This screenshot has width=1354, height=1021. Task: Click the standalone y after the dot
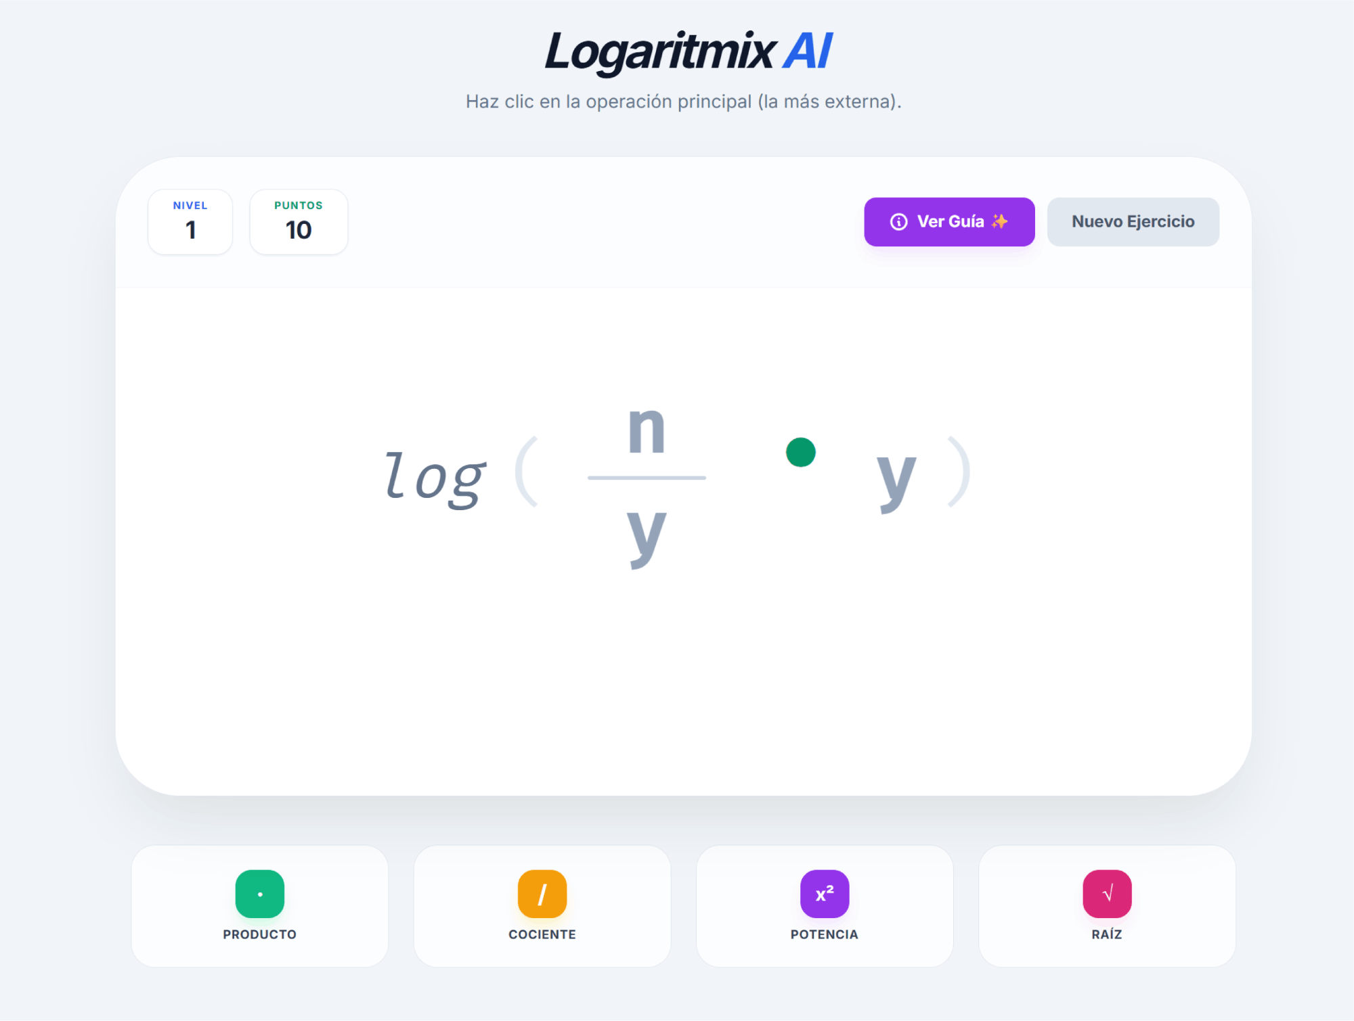(x=896, y=478)
